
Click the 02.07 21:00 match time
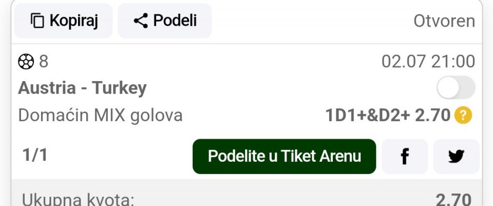[x=428, y=62]
